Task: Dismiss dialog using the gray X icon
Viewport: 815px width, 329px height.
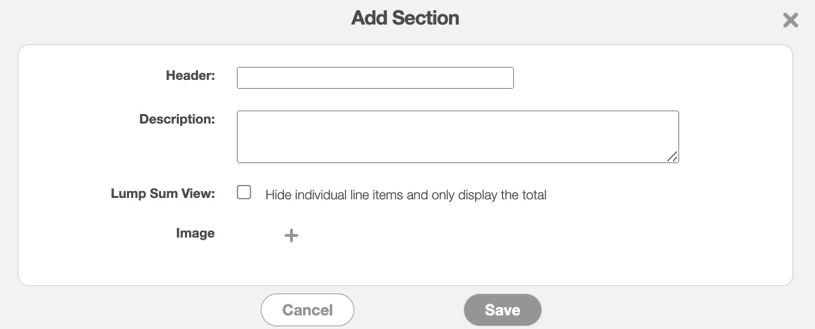Action: click(790, 20)
